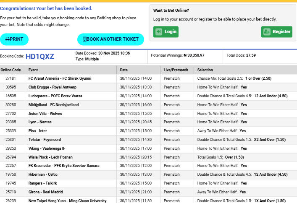Click online code 30280
Viewport: 297px width, 203px height.
[x=11, y=105]
